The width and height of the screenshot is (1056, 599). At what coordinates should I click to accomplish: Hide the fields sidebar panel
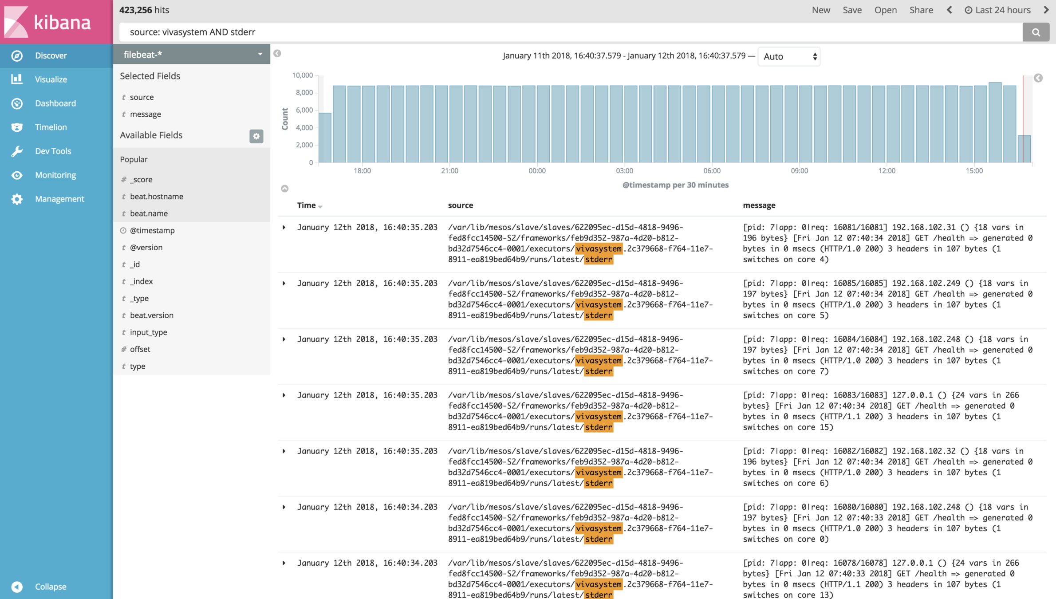pyautogui.click(x=277, y=54)
